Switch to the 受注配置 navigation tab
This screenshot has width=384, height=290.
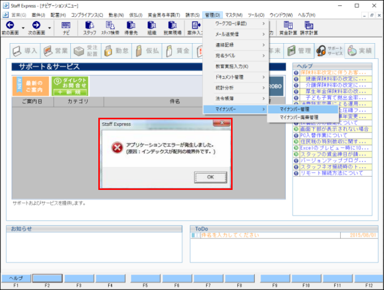point(86,51)
